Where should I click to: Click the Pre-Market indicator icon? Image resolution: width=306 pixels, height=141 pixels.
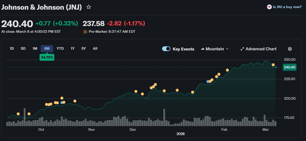85,32
